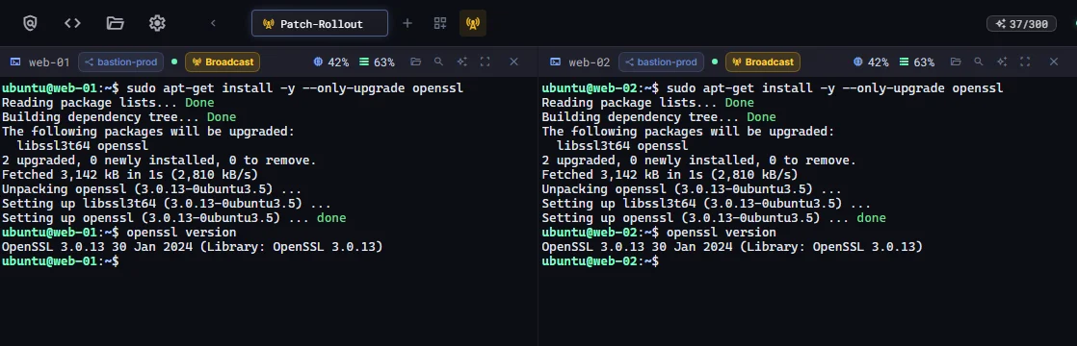Click the apt-get install command in web-01
The image size is (1077, 346).
point(295,88)
